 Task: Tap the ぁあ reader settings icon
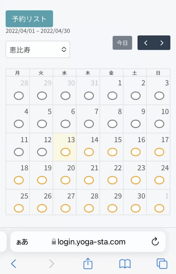(22, 242)
